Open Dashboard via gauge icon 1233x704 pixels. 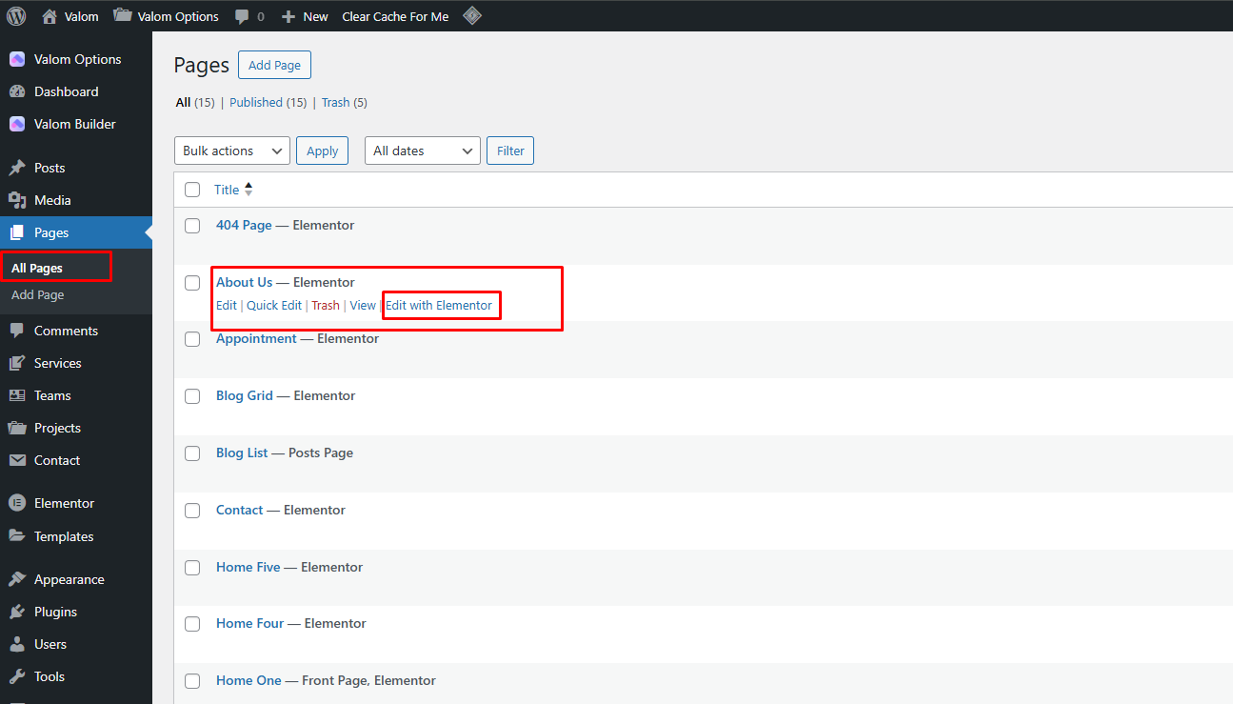tap(17, 91)
